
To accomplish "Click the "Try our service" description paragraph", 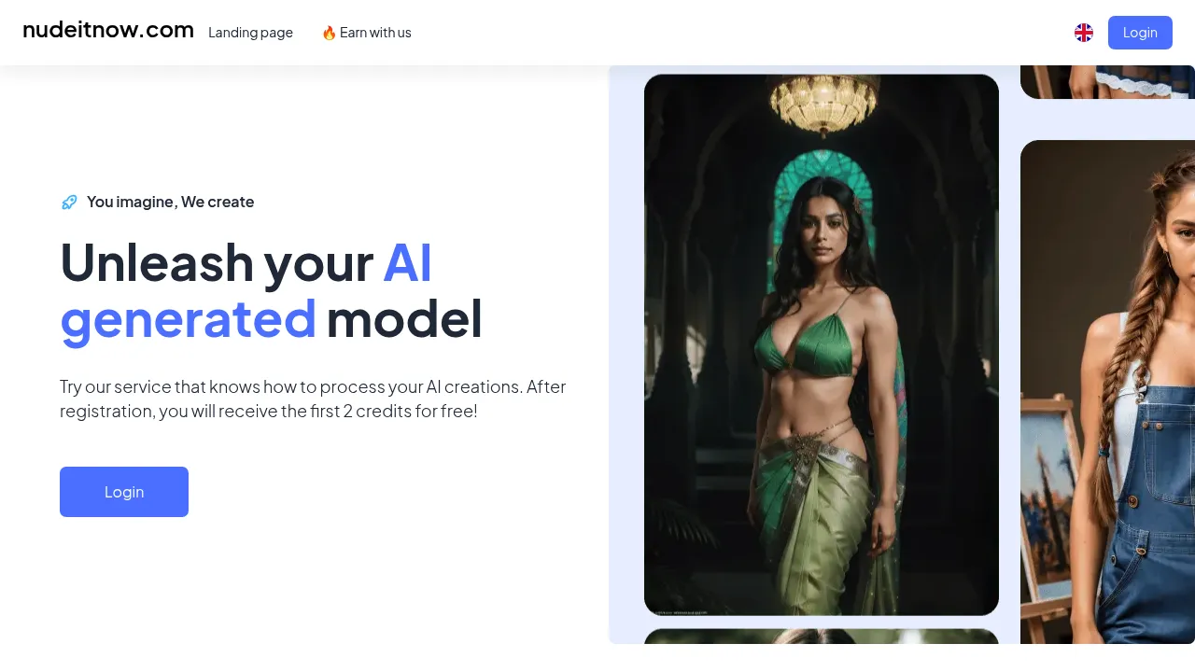I will (313, 399).
